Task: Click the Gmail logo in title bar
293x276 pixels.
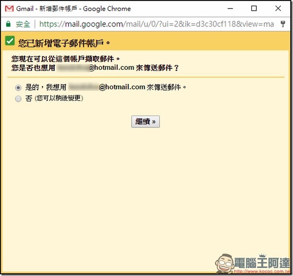Action: coord(9,9)
